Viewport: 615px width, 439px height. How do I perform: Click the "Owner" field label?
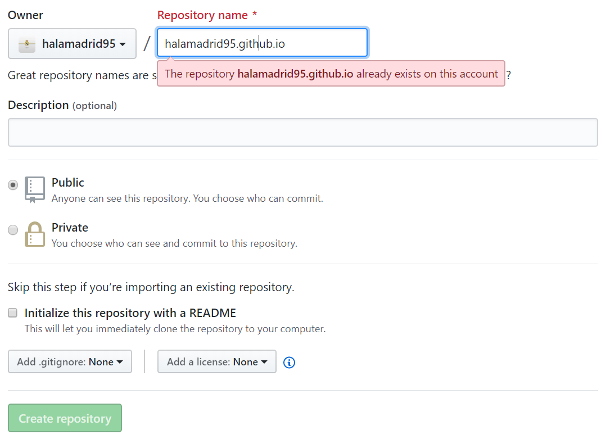[x=25, y=15]
